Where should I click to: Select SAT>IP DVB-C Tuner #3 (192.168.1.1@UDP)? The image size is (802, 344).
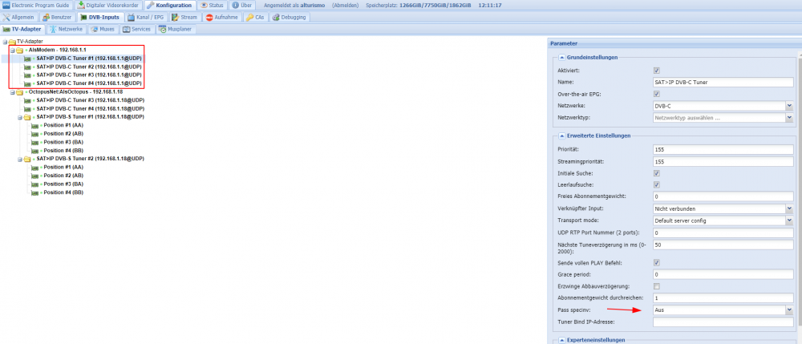click(89, 75)
